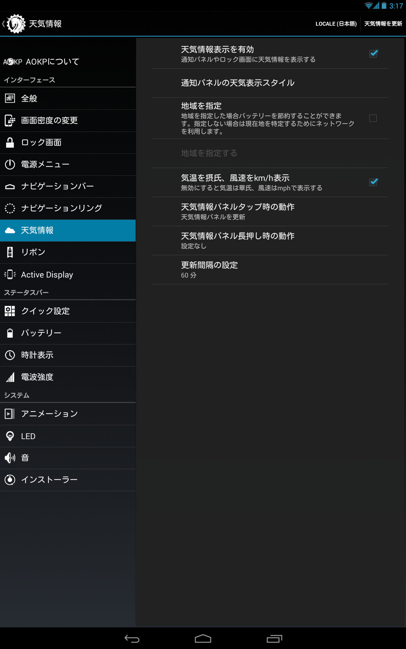The image size is (406, 649).
Task: Tap the battery icon in status bar
Action: click(384, 6)
